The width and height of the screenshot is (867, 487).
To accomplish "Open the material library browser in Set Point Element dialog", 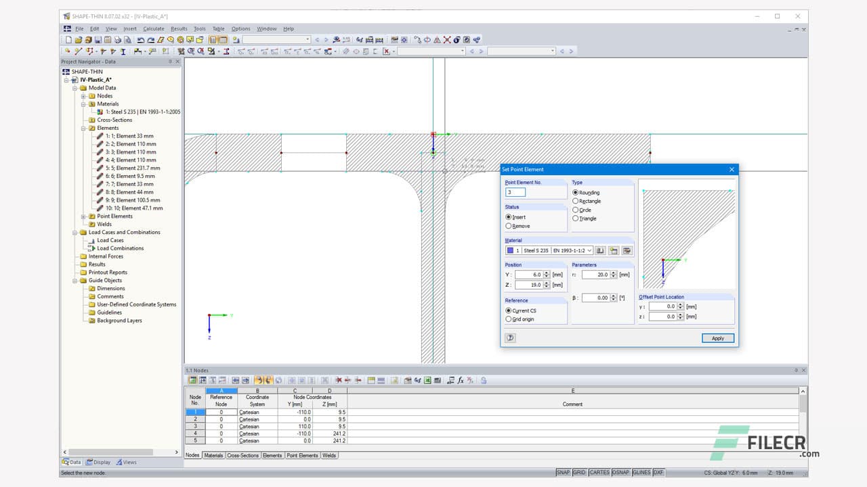I will pos(600,250).
